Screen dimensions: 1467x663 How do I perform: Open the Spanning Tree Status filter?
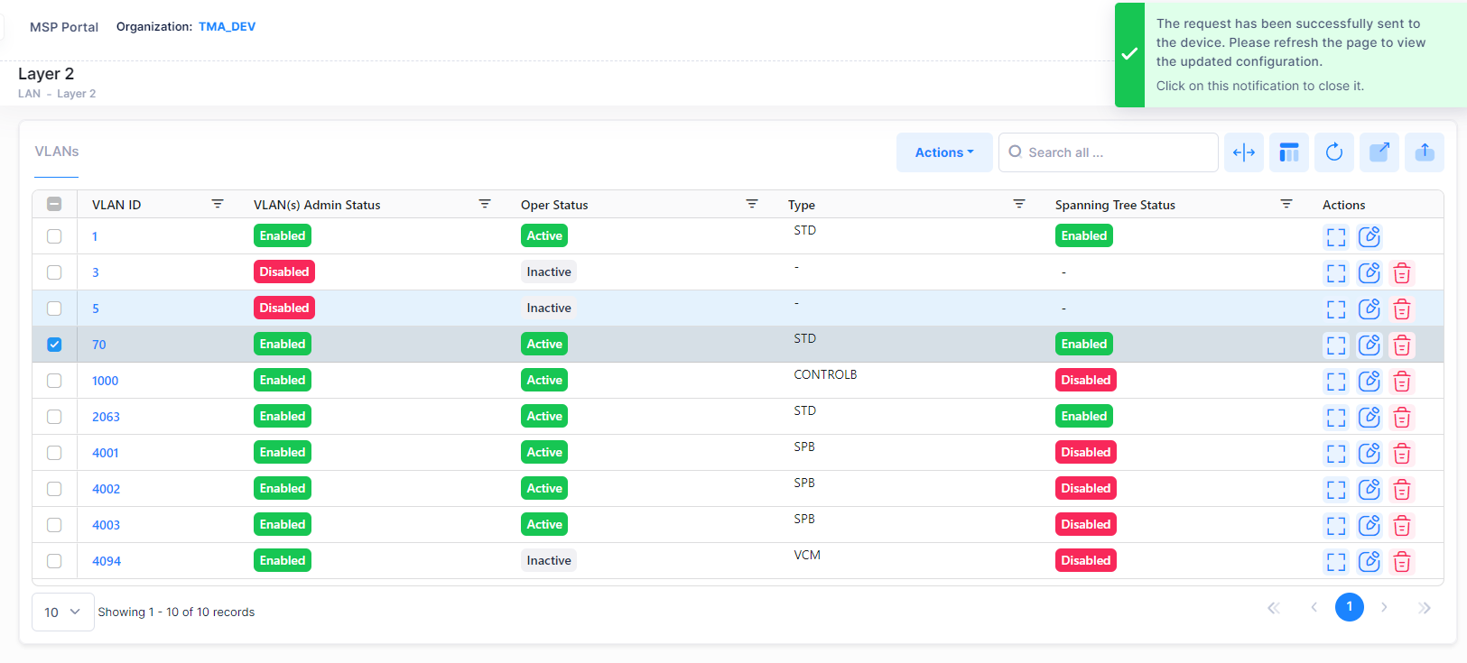[x=1286, y=205]
